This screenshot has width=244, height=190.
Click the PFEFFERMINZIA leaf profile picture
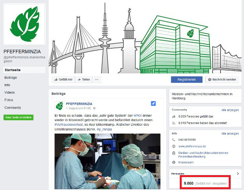[x=25, y=24]
